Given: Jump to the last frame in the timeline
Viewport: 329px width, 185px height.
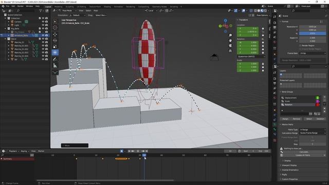Looking at the screenshot, I should (x=147, y=151).
